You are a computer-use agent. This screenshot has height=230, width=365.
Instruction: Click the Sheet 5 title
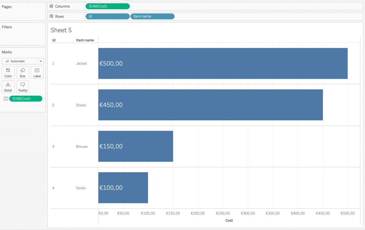point(61,30)
